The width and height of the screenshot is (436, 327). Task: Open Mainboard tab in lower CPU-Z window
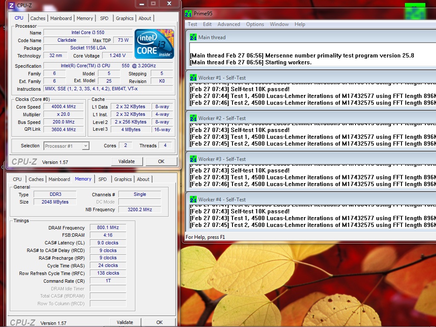(59, 179)
